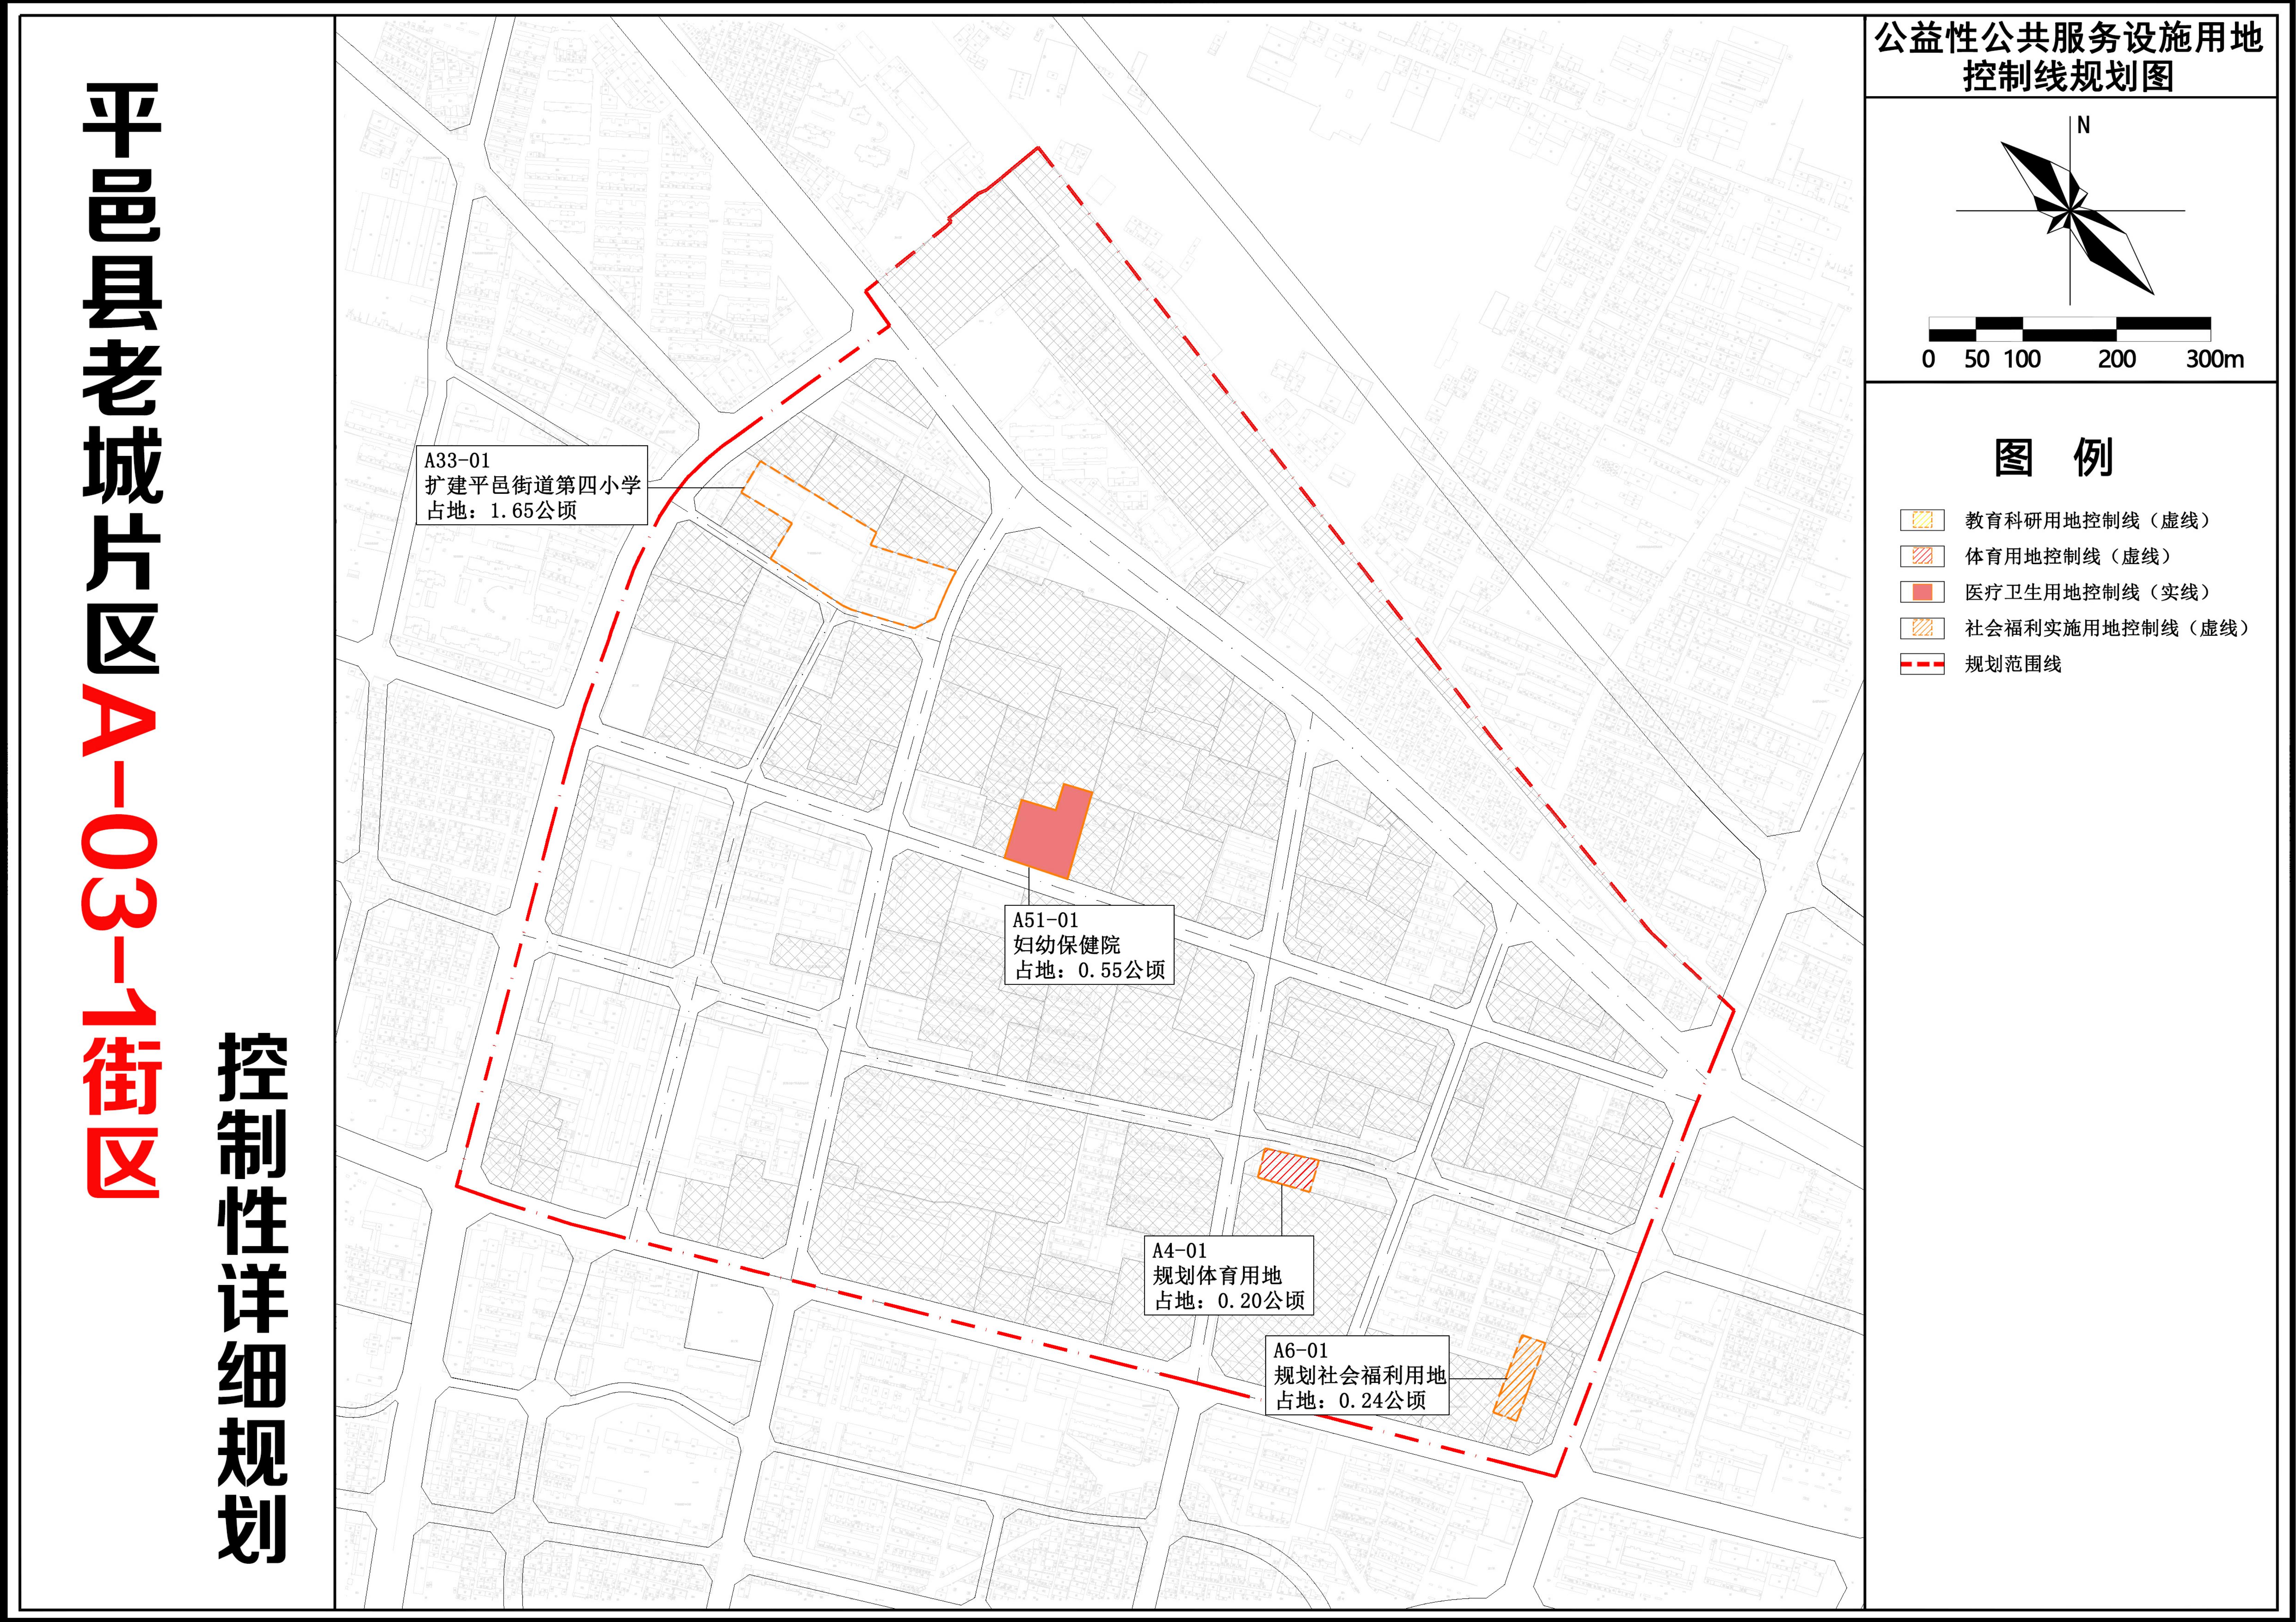Click the vertical title 平邑县老城片区
This screenshot has height=1622, width=2296.
(122, 378)
